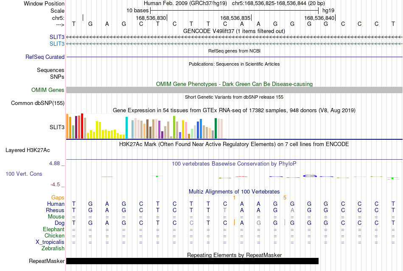Click the OMIM Genes track label
This screenshot has height=271, width=403.
pyautogui.click(x=48, y=90)
